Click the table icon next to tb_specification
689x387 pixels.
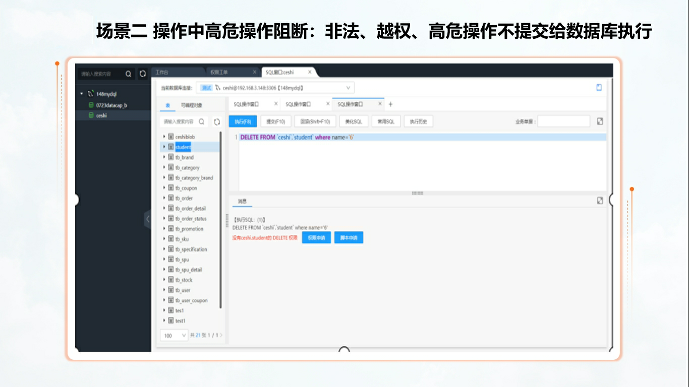pos(171,249)
